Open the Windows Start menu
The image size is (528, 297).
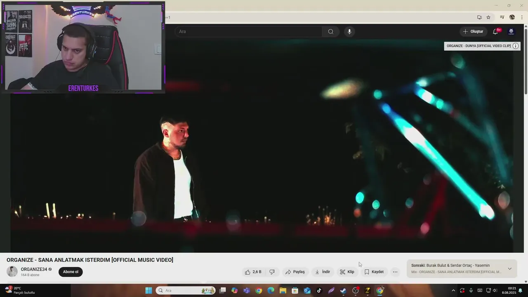148,290
